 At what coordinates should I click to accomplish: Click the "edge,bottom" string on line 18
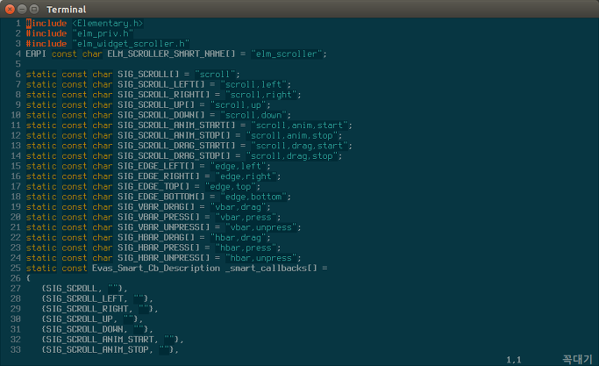coord(253,197)
